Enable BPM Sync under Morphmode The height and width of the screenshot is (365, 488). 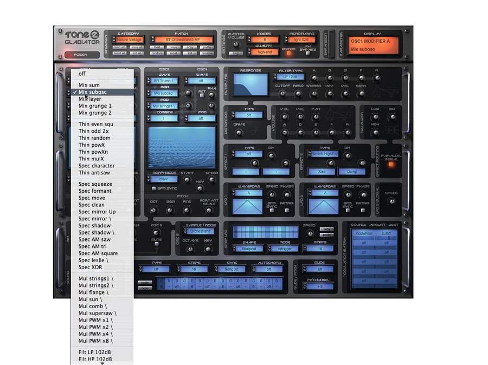point(154,188)
